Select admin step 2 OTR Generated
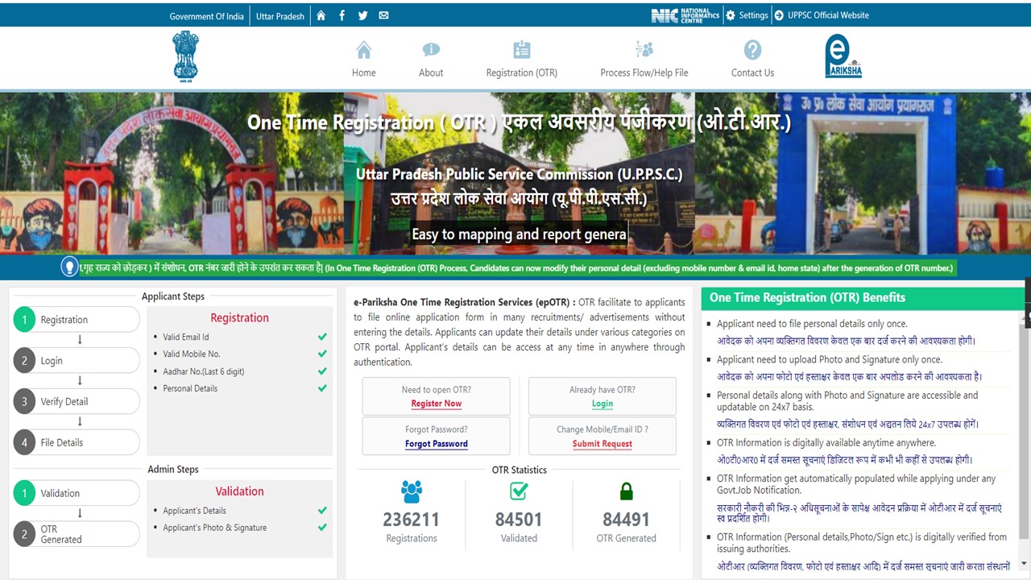1031x580 pixels. coord(77,534)
